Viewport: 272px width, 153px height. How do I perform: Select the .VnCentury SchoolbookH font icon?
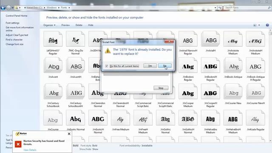76,92
